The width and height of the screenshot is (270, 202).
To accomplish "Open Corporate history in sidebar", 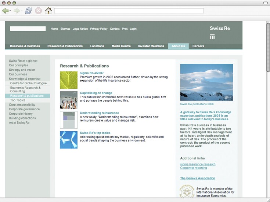I will click(x=21, y=114).
